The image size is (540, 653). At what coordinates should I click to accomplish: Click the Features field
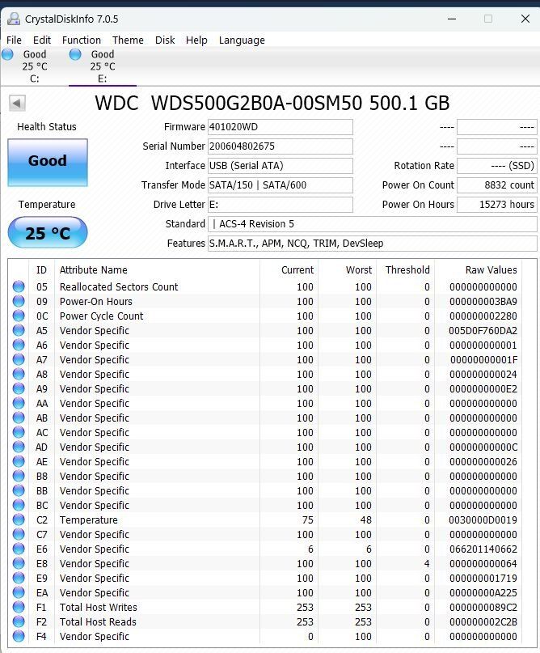(373, 244)
